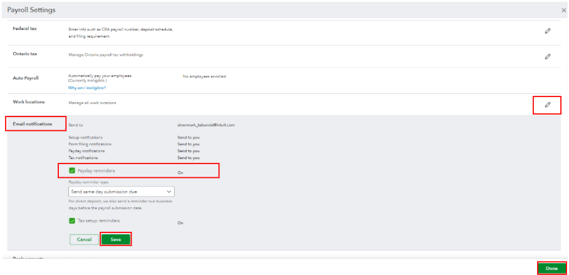Select the Federal tax heading
Screen dimensions: 569x275
[24, 28]
